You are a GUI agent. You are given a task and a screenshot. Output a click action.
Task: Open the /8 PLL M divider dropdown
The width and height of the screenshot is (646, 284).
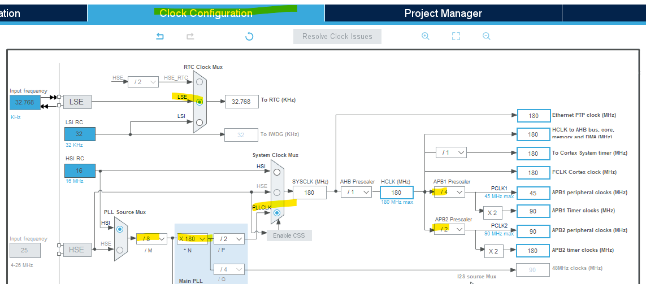click(x=151, y=239)
